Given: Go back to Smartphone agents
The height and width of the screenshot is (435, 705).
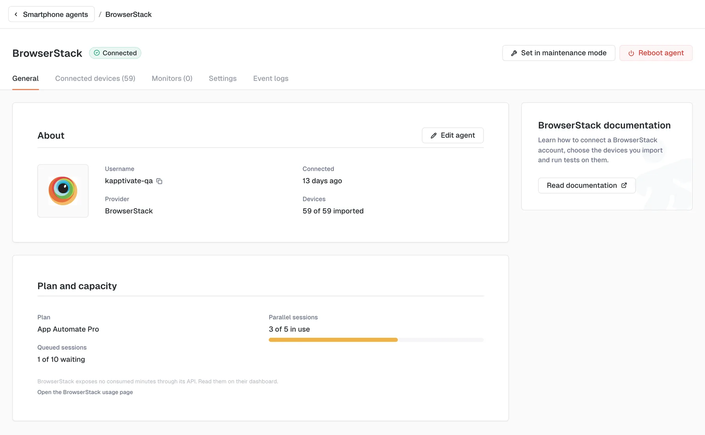Looking at the screenshot, I should (x=51, y=14).
